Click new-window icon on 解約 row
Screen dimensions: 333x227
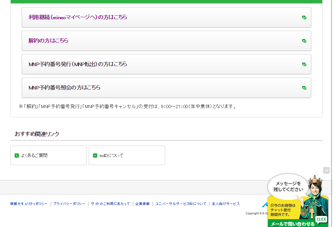point(304,41)
